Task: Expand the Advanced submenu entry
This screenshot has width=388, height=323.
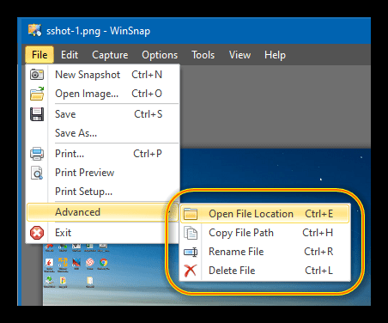Action: point(103,212)
